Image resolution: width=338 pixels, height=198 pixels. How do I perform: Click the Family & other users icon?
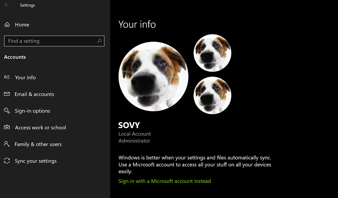[x=7, y=144]
